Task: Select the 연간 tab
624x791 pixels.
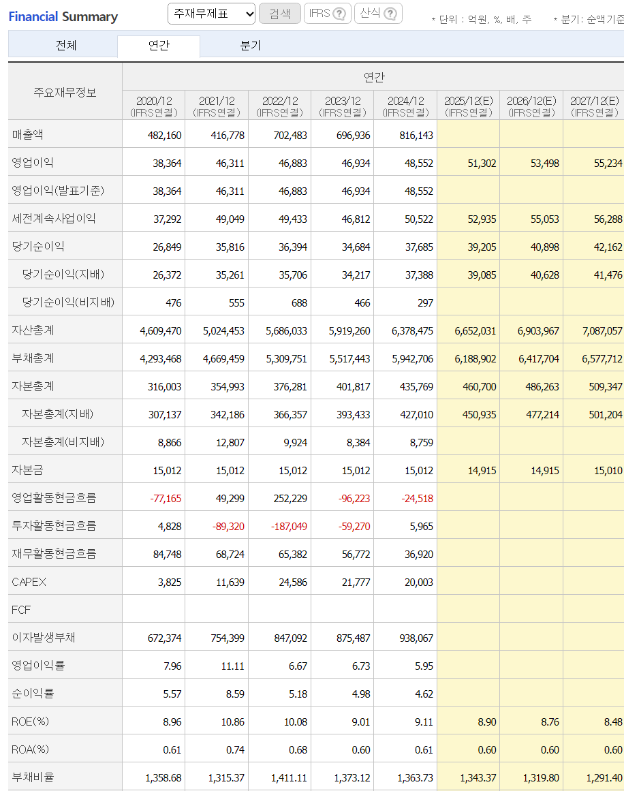Action: 159,46
